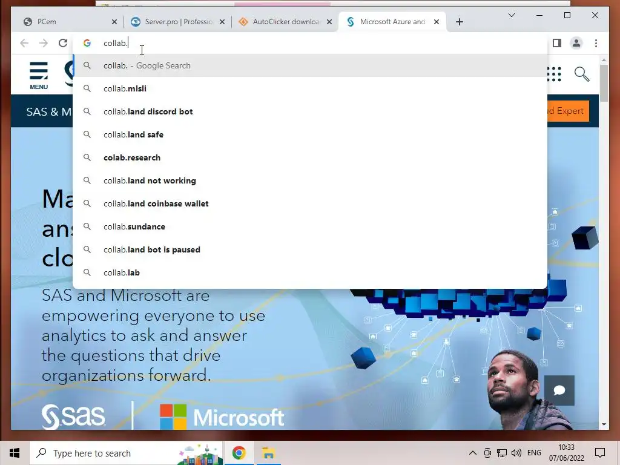Choose the collab.mlsli suggestion
Screen dimensions: 620x465
click(x=311, y=88)
